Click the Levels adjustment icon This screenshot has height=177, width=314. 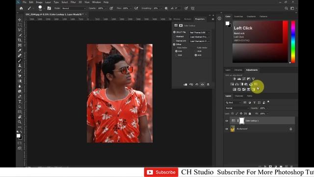(x=239, y=79)
